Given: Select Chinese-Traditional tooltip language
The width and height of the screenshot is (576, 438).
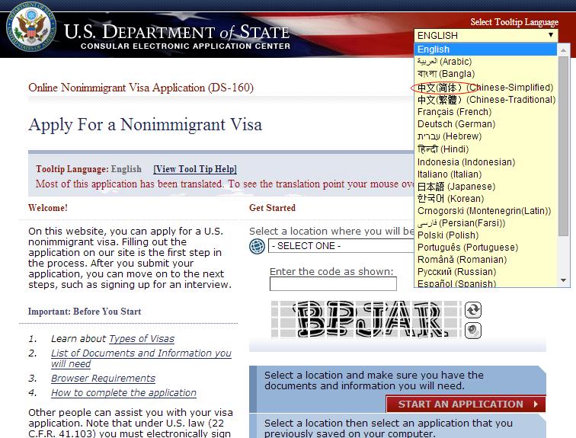Looking at the screenshot, I should (x=485, y=100).
